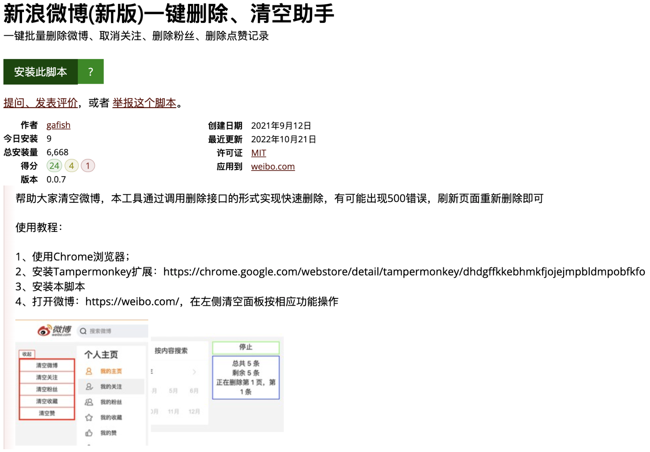Open author gafish's profile link
Viewport: 650px width, 452px height.
[58, 125]
